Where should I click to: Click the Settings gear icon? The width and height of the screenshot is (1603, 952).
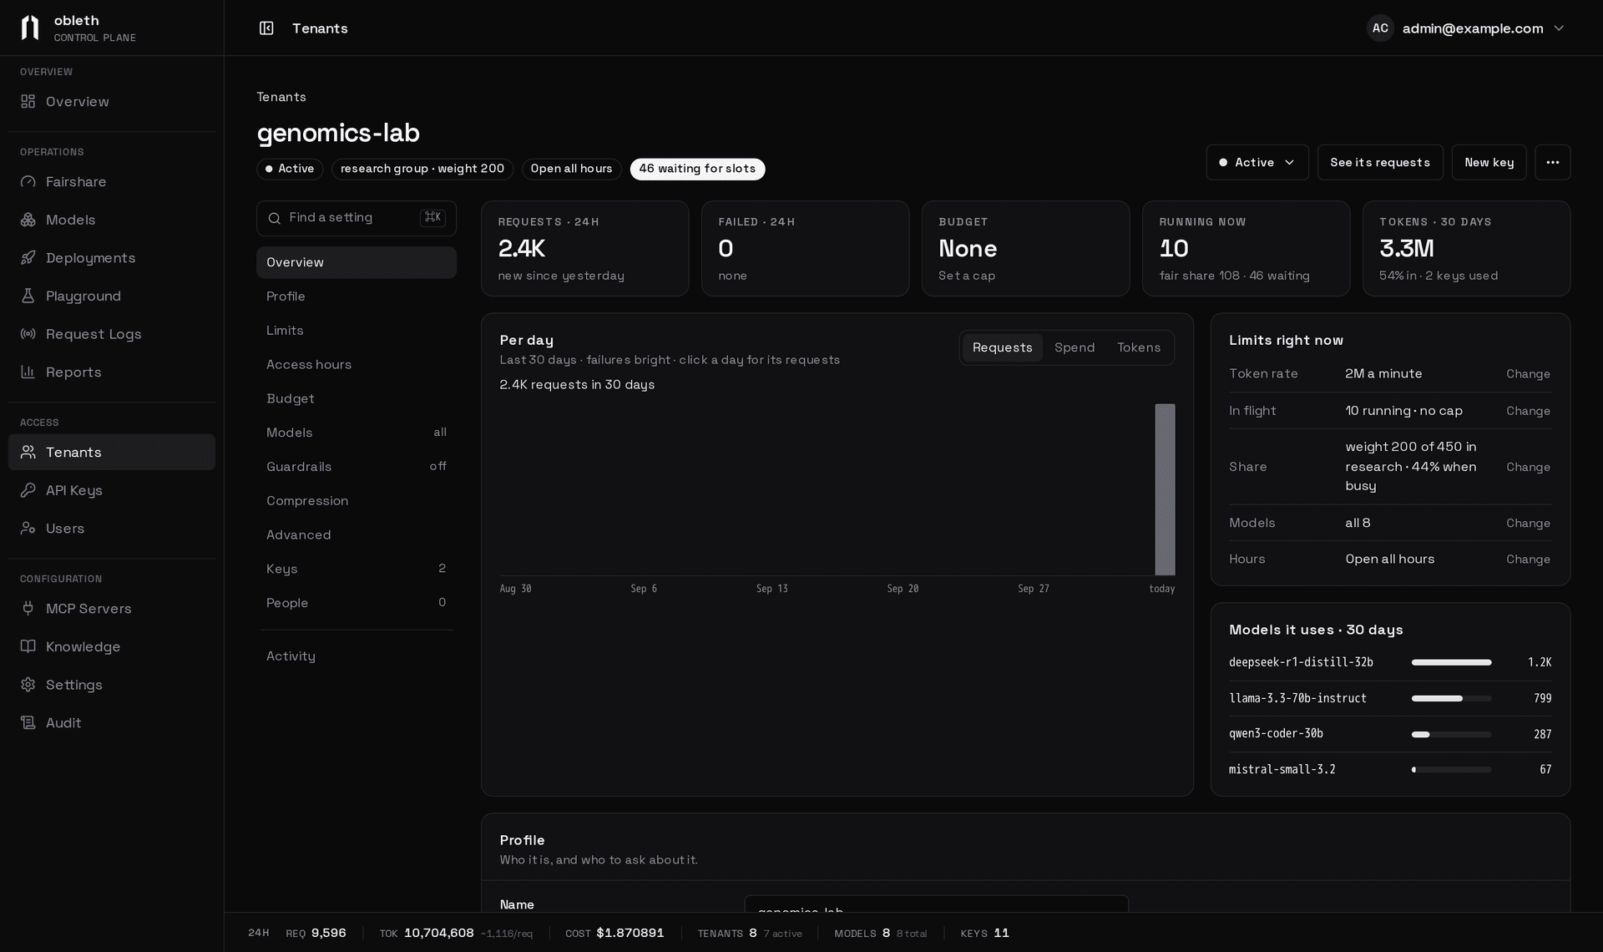click(28, 685)
